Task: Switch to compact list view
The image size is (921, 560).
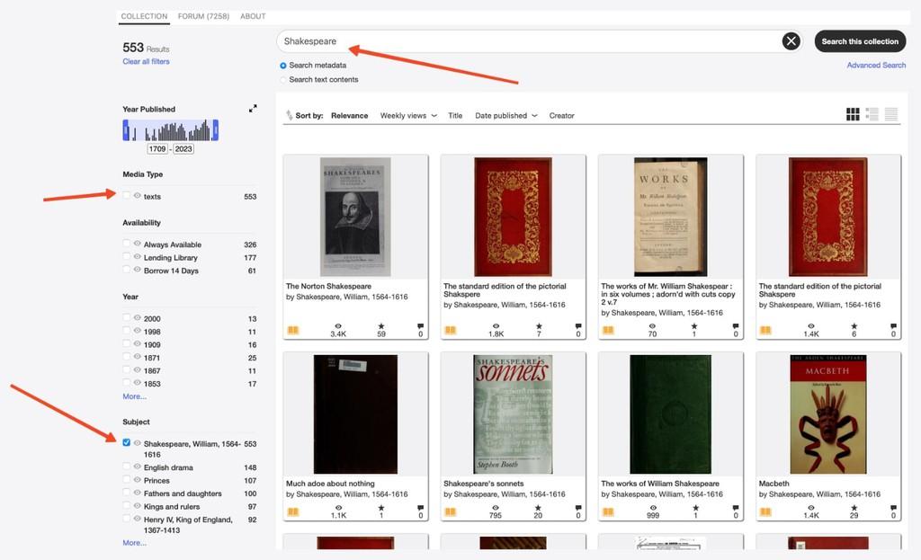Action: (891, 114)
